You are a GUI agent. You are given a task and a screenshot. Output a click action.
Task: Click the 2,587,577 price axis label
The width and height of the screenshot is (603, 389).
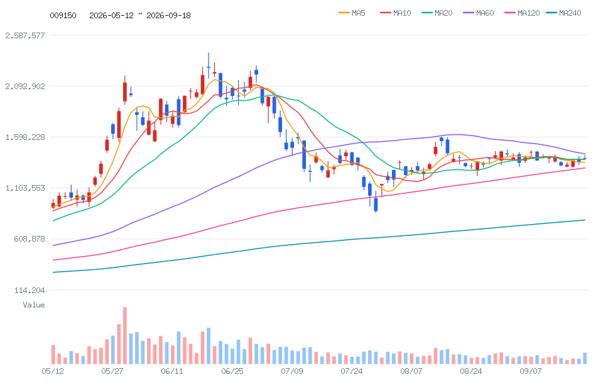point(25,35)
